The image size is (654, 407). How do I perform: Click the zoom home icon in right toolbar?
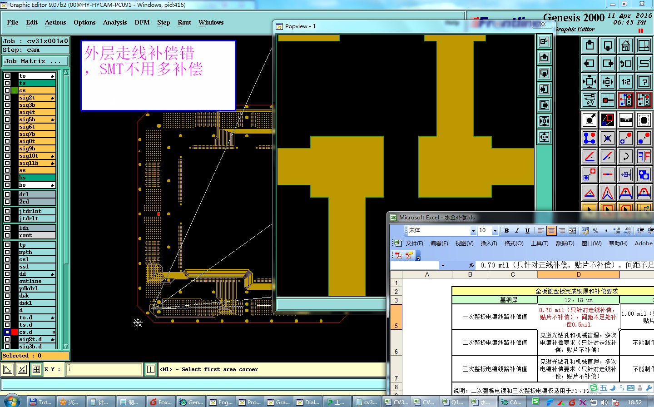[626, 45]
